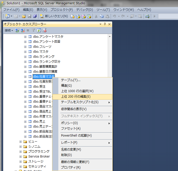Click the MDX query icon
The height and width of the screenshot is (171, 178).
[x=78, y=16]
